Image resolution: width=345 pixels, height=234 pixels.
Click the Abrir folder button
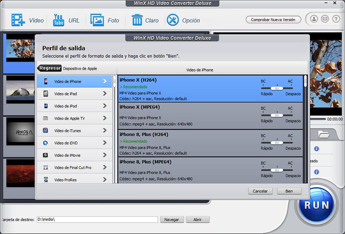(x=198, y=219)
